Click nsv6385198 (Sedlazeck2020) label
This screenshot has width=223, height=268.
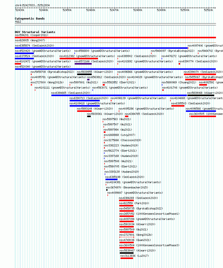coord(125,177)
